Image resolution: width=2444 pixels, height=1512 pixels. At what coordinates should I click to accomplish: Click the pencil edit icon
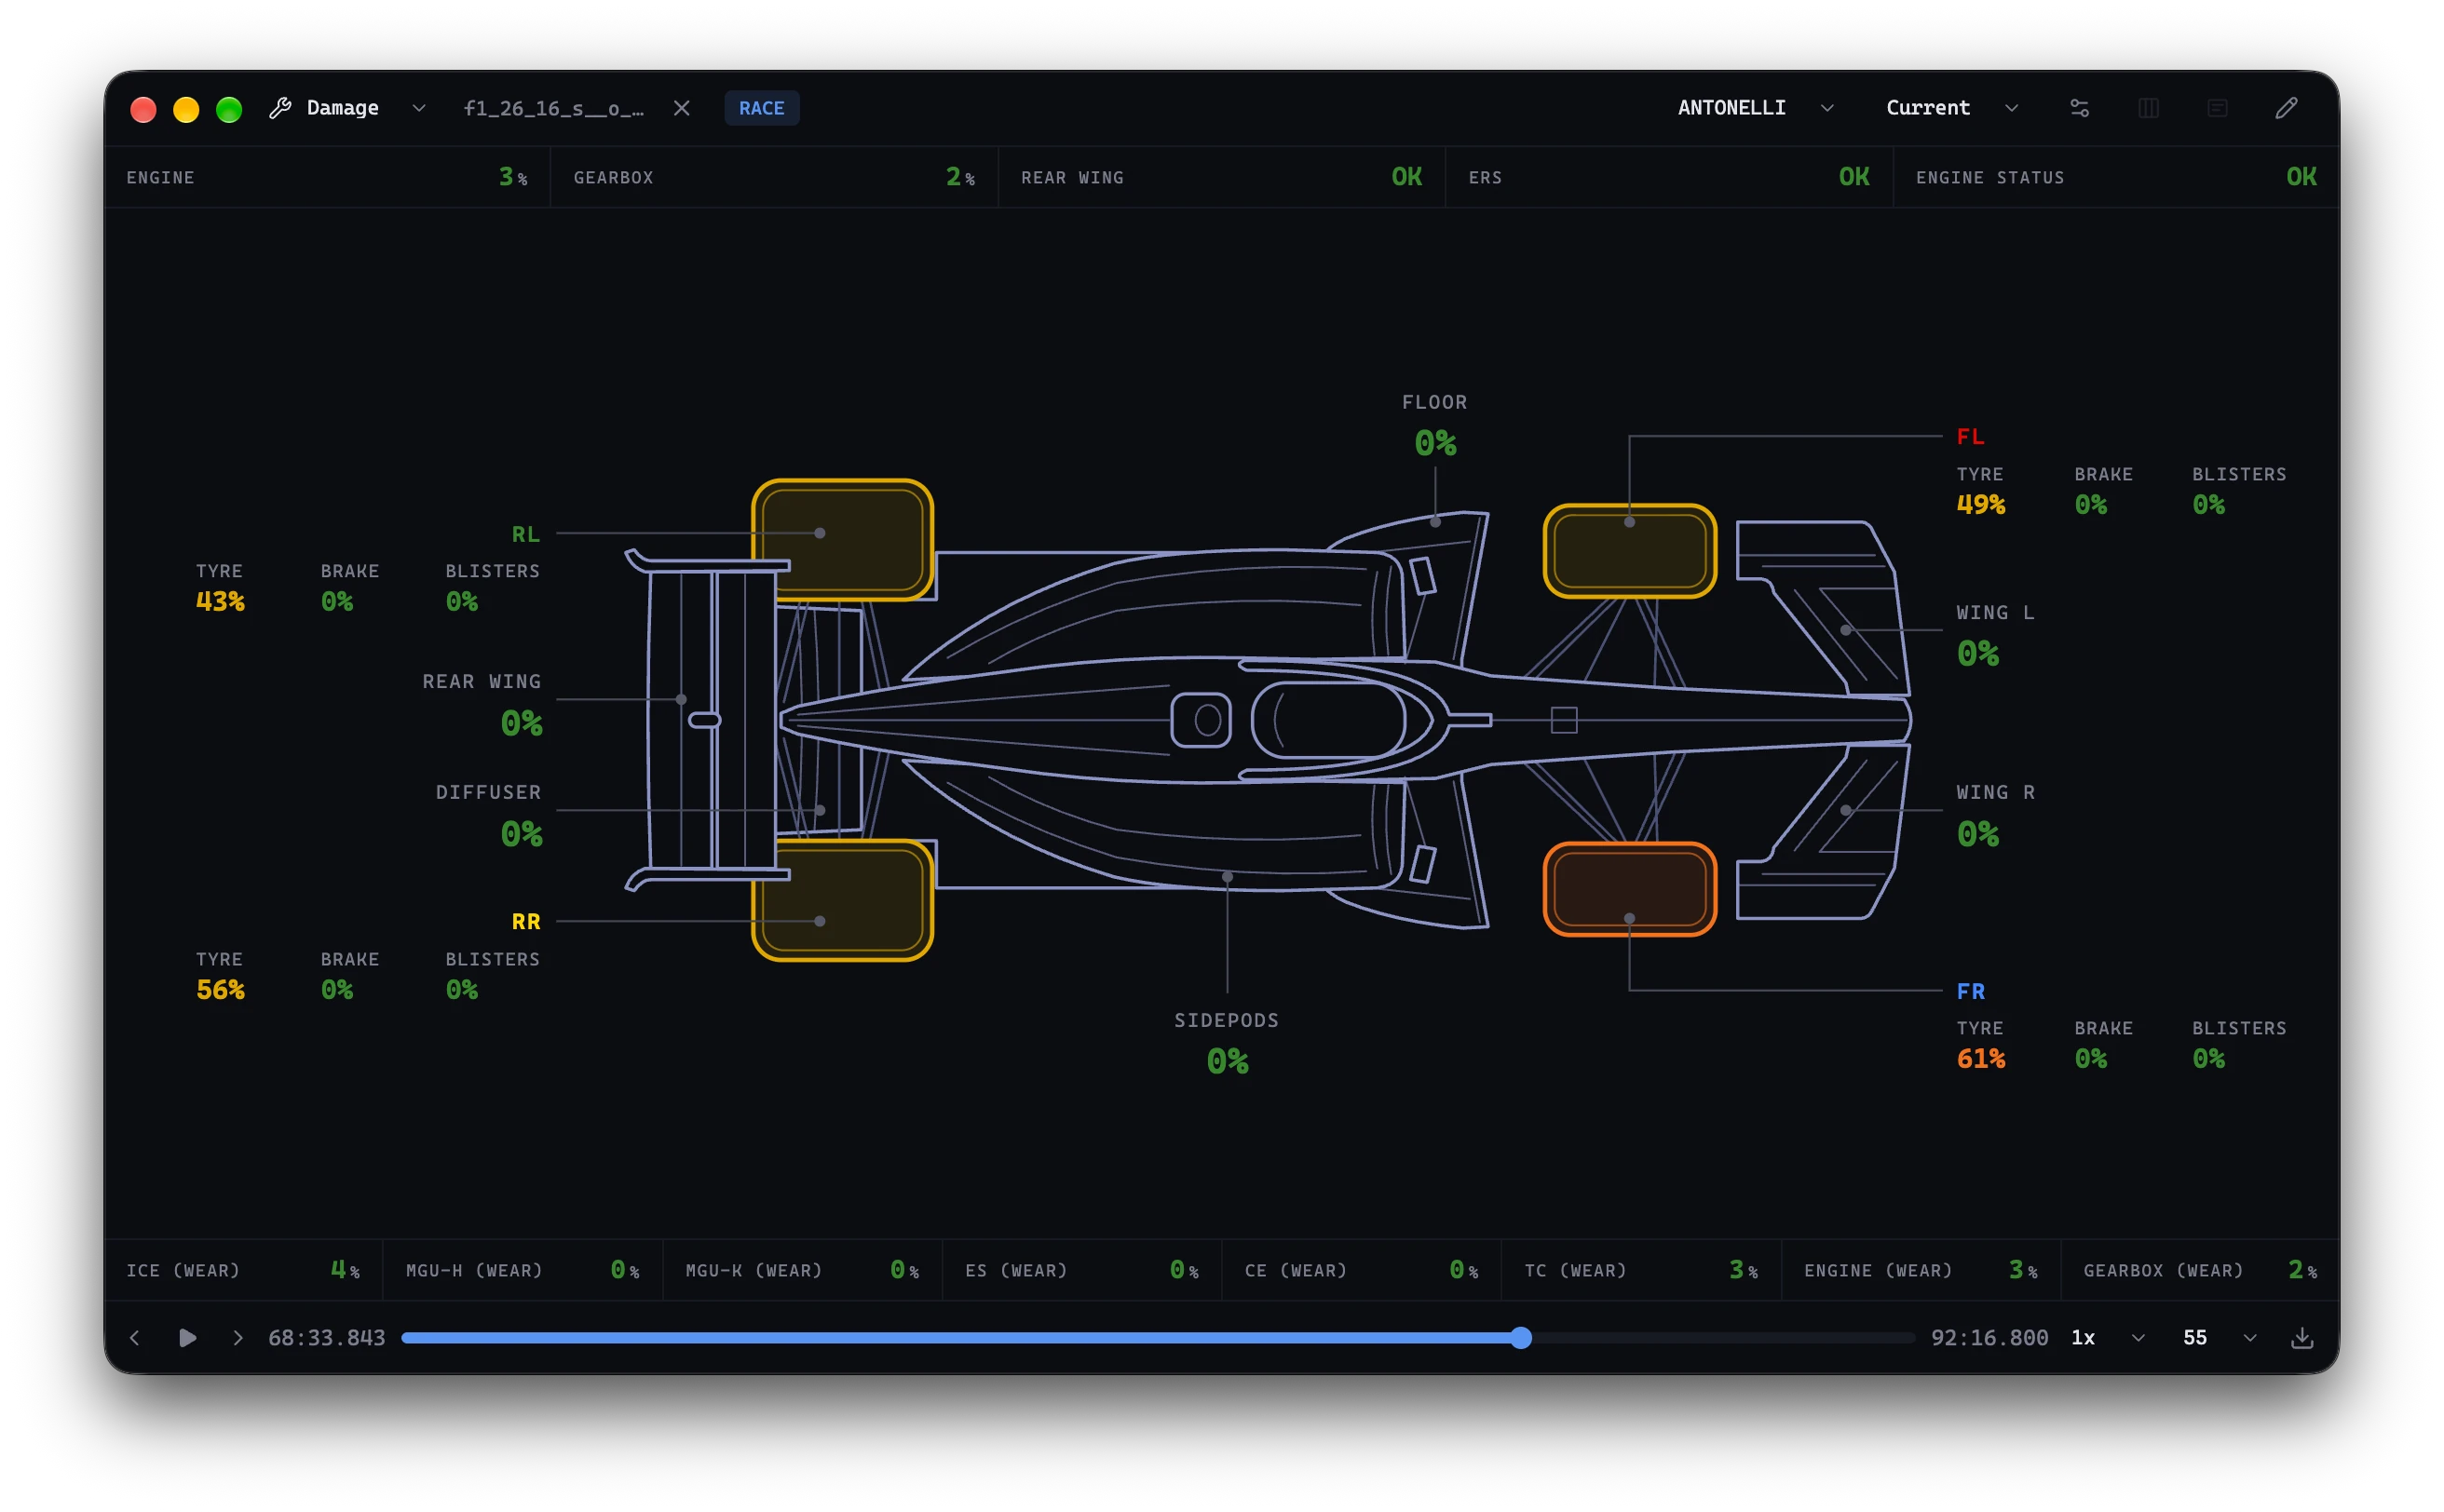click(x=2286, y=108)
